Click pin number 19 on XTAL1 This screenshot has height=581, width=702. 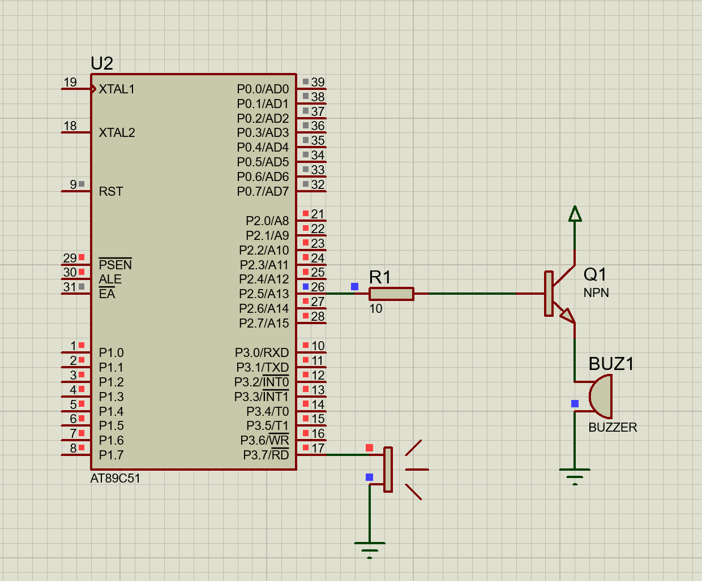click(70, 83)
